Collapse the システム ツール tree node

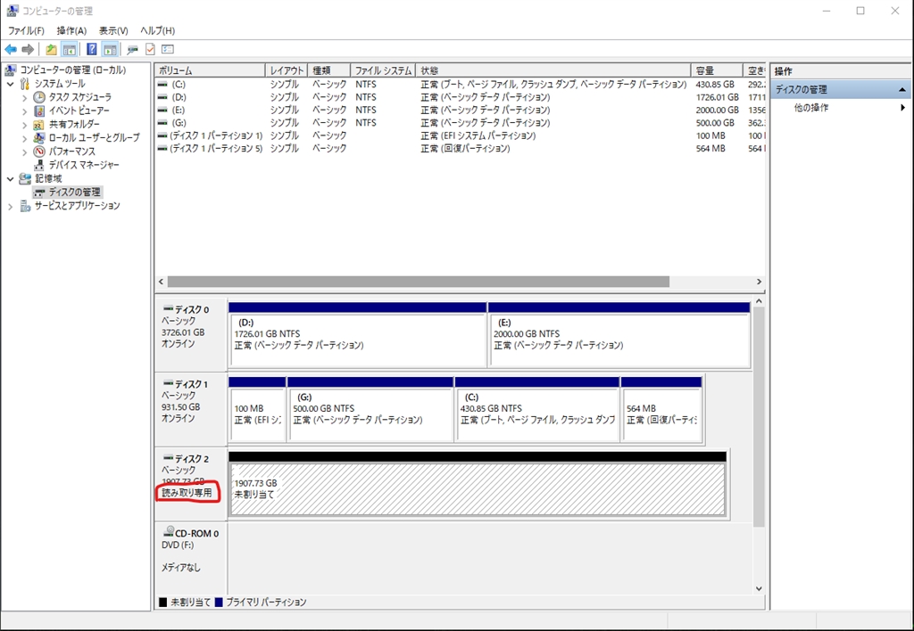click(10, 84)
